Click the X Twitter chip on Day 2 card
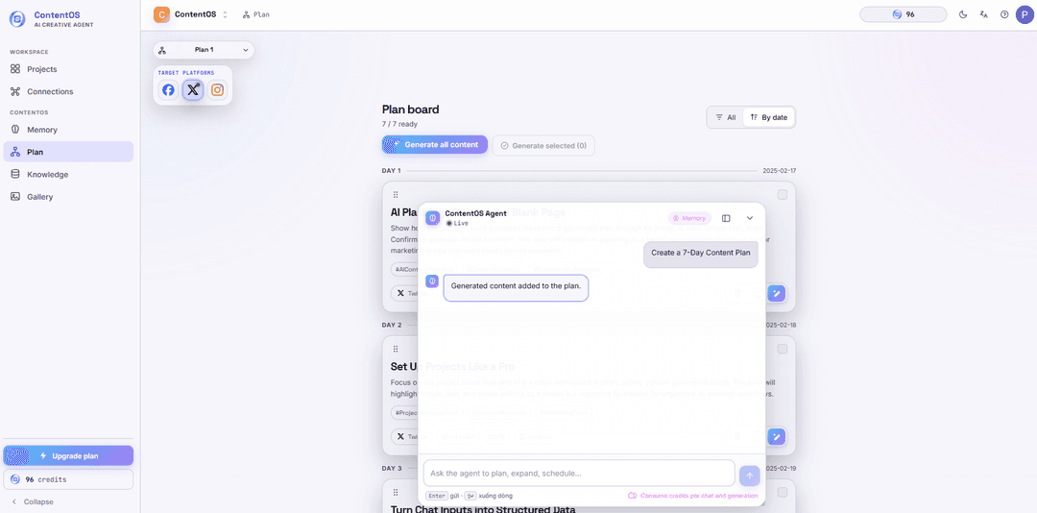1037x513 pixels. click(x=406, y=437)
